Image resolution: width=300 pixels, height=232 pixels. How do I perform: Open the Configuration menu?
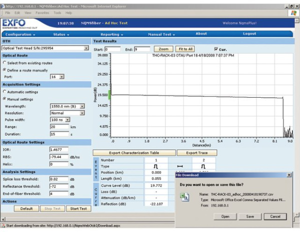(x=23, y=34)
